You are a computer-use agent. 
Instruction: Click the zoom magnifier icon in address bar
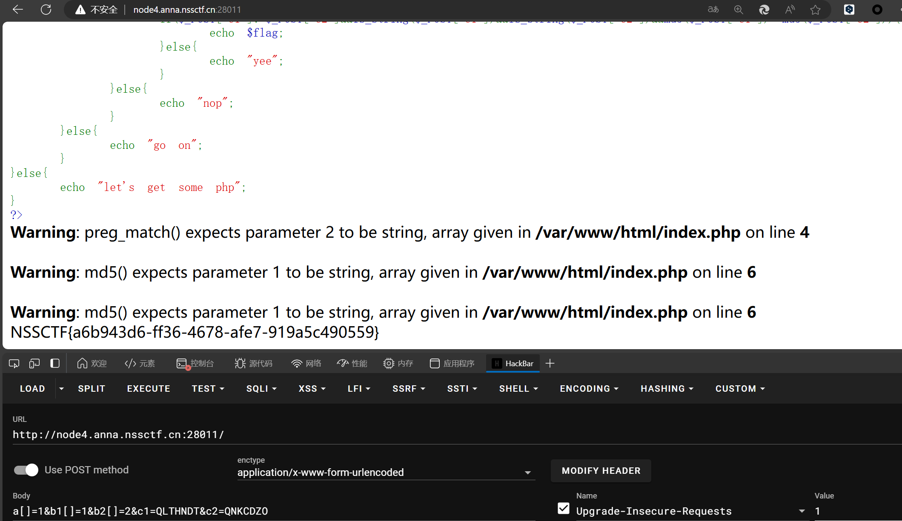[x=739, y=9]
